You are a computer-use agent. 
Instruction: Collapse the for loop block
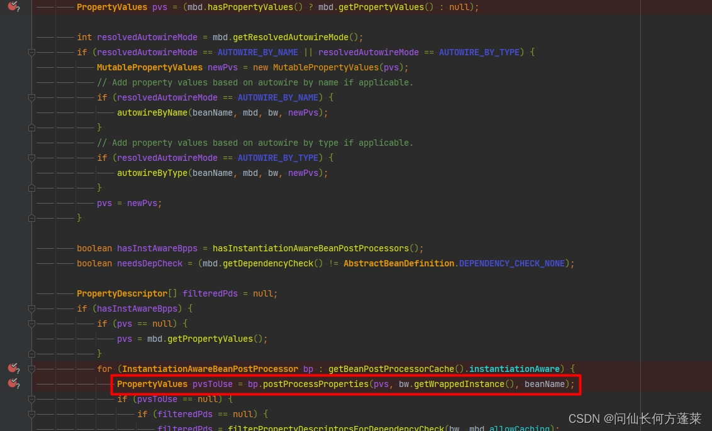point(32,369)
